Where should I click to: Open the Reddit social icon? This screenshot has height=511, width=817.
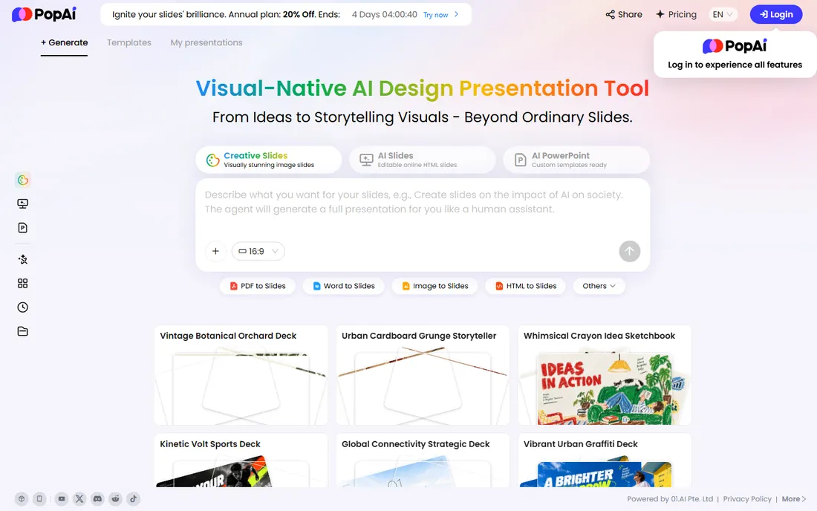115,499
